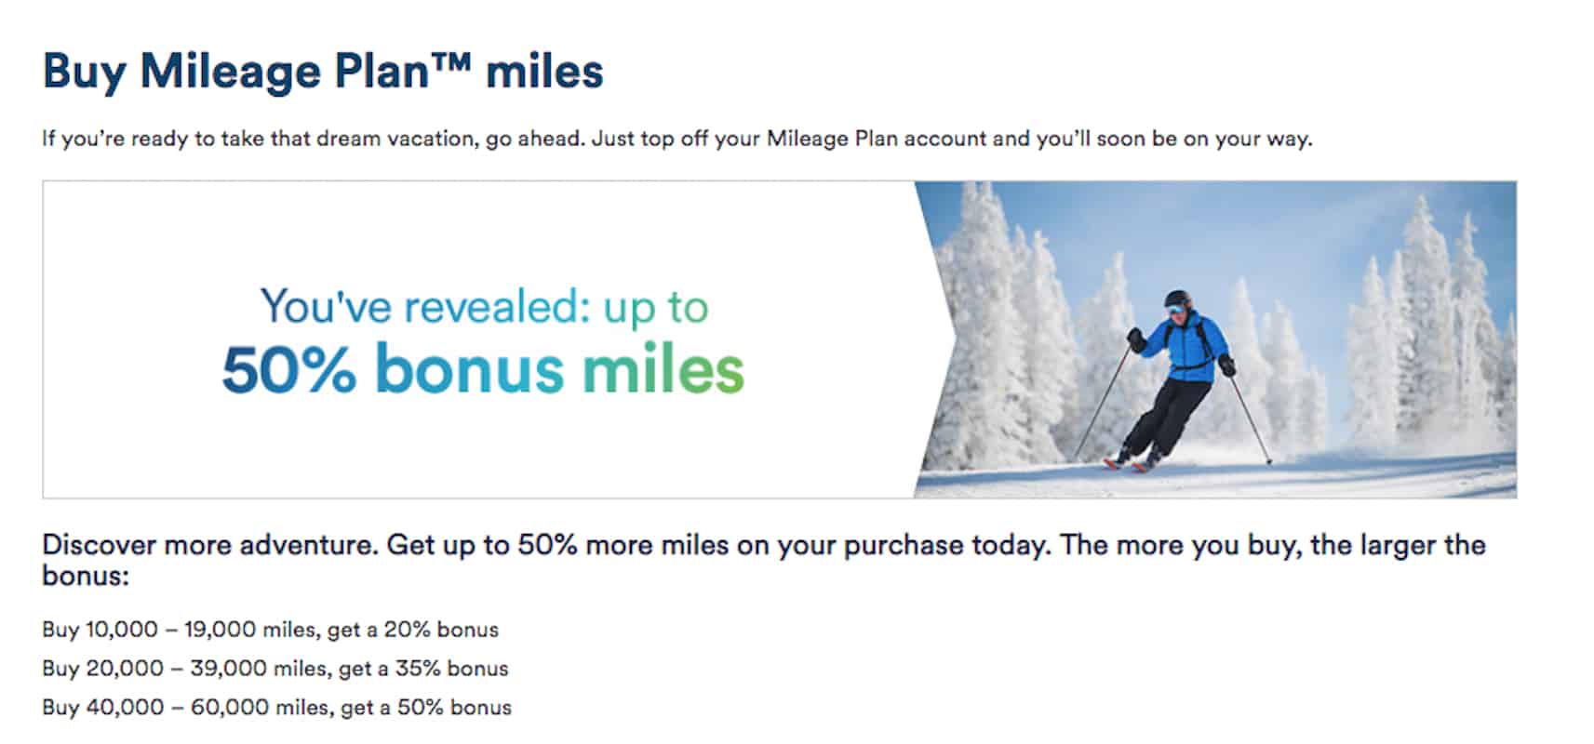Click the "50%" figure in the banner
Viewport: 1594px width, 744px height.
[288, 369]
